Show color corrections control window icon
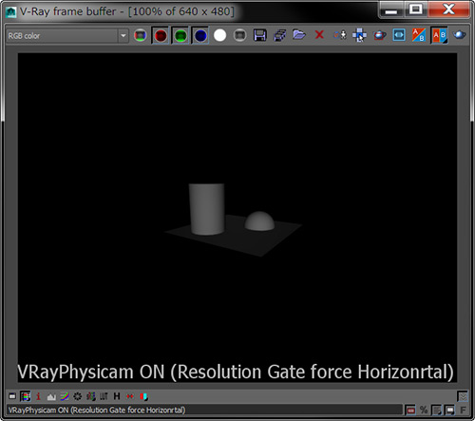This screenshot has height=421, width=475. (12, 396)
